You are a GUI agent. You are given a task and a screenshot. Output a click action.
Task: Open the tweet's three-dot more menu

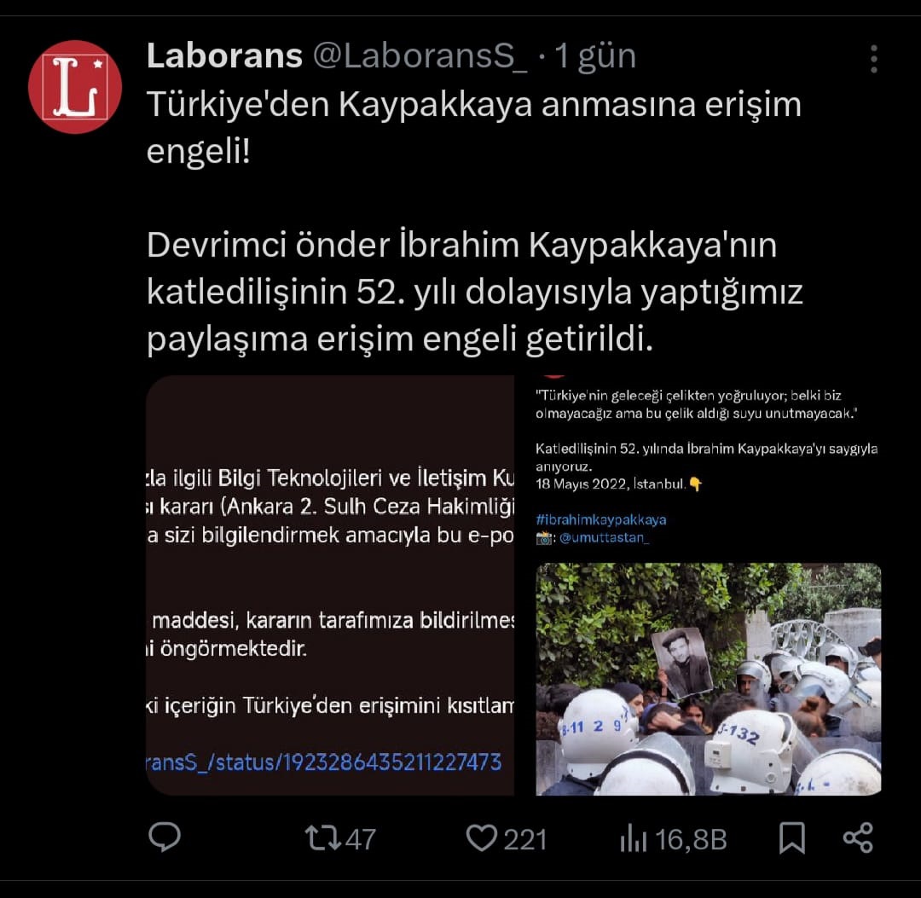coord(874,59)
